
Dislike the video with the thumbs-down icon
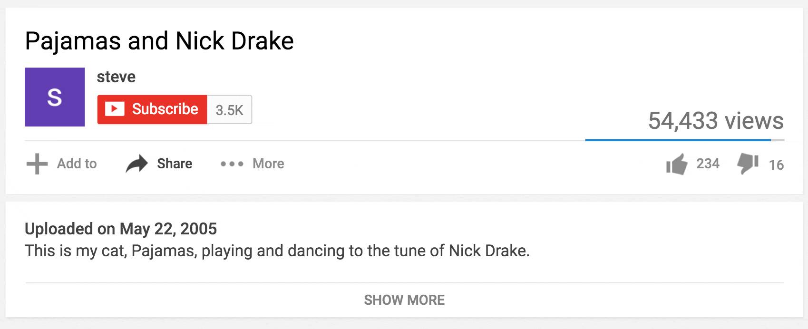(x=747, y=164)
